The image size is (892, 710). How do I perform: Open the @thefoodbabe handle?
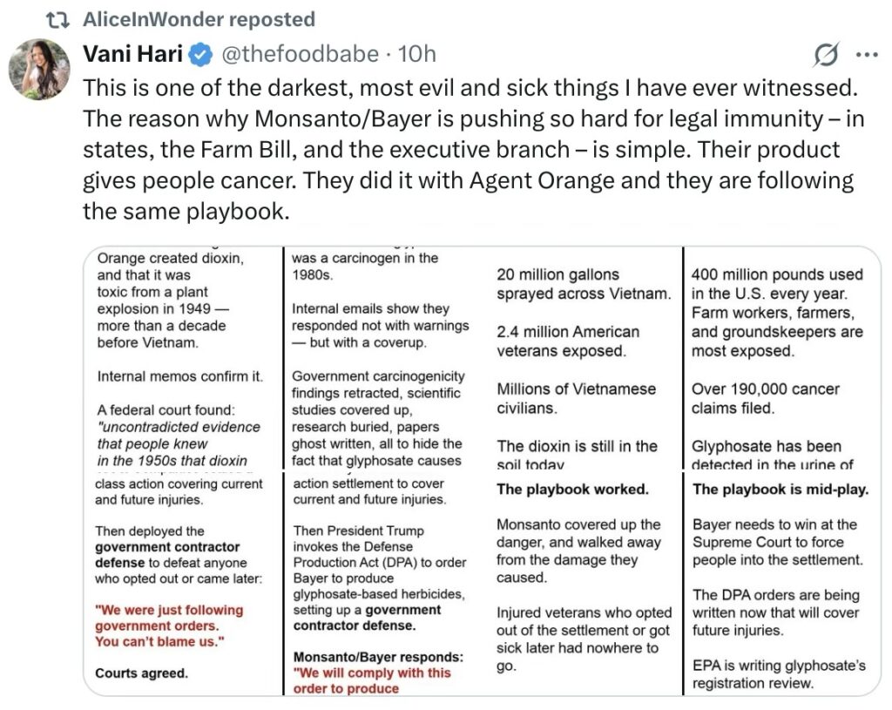[300, 55]
